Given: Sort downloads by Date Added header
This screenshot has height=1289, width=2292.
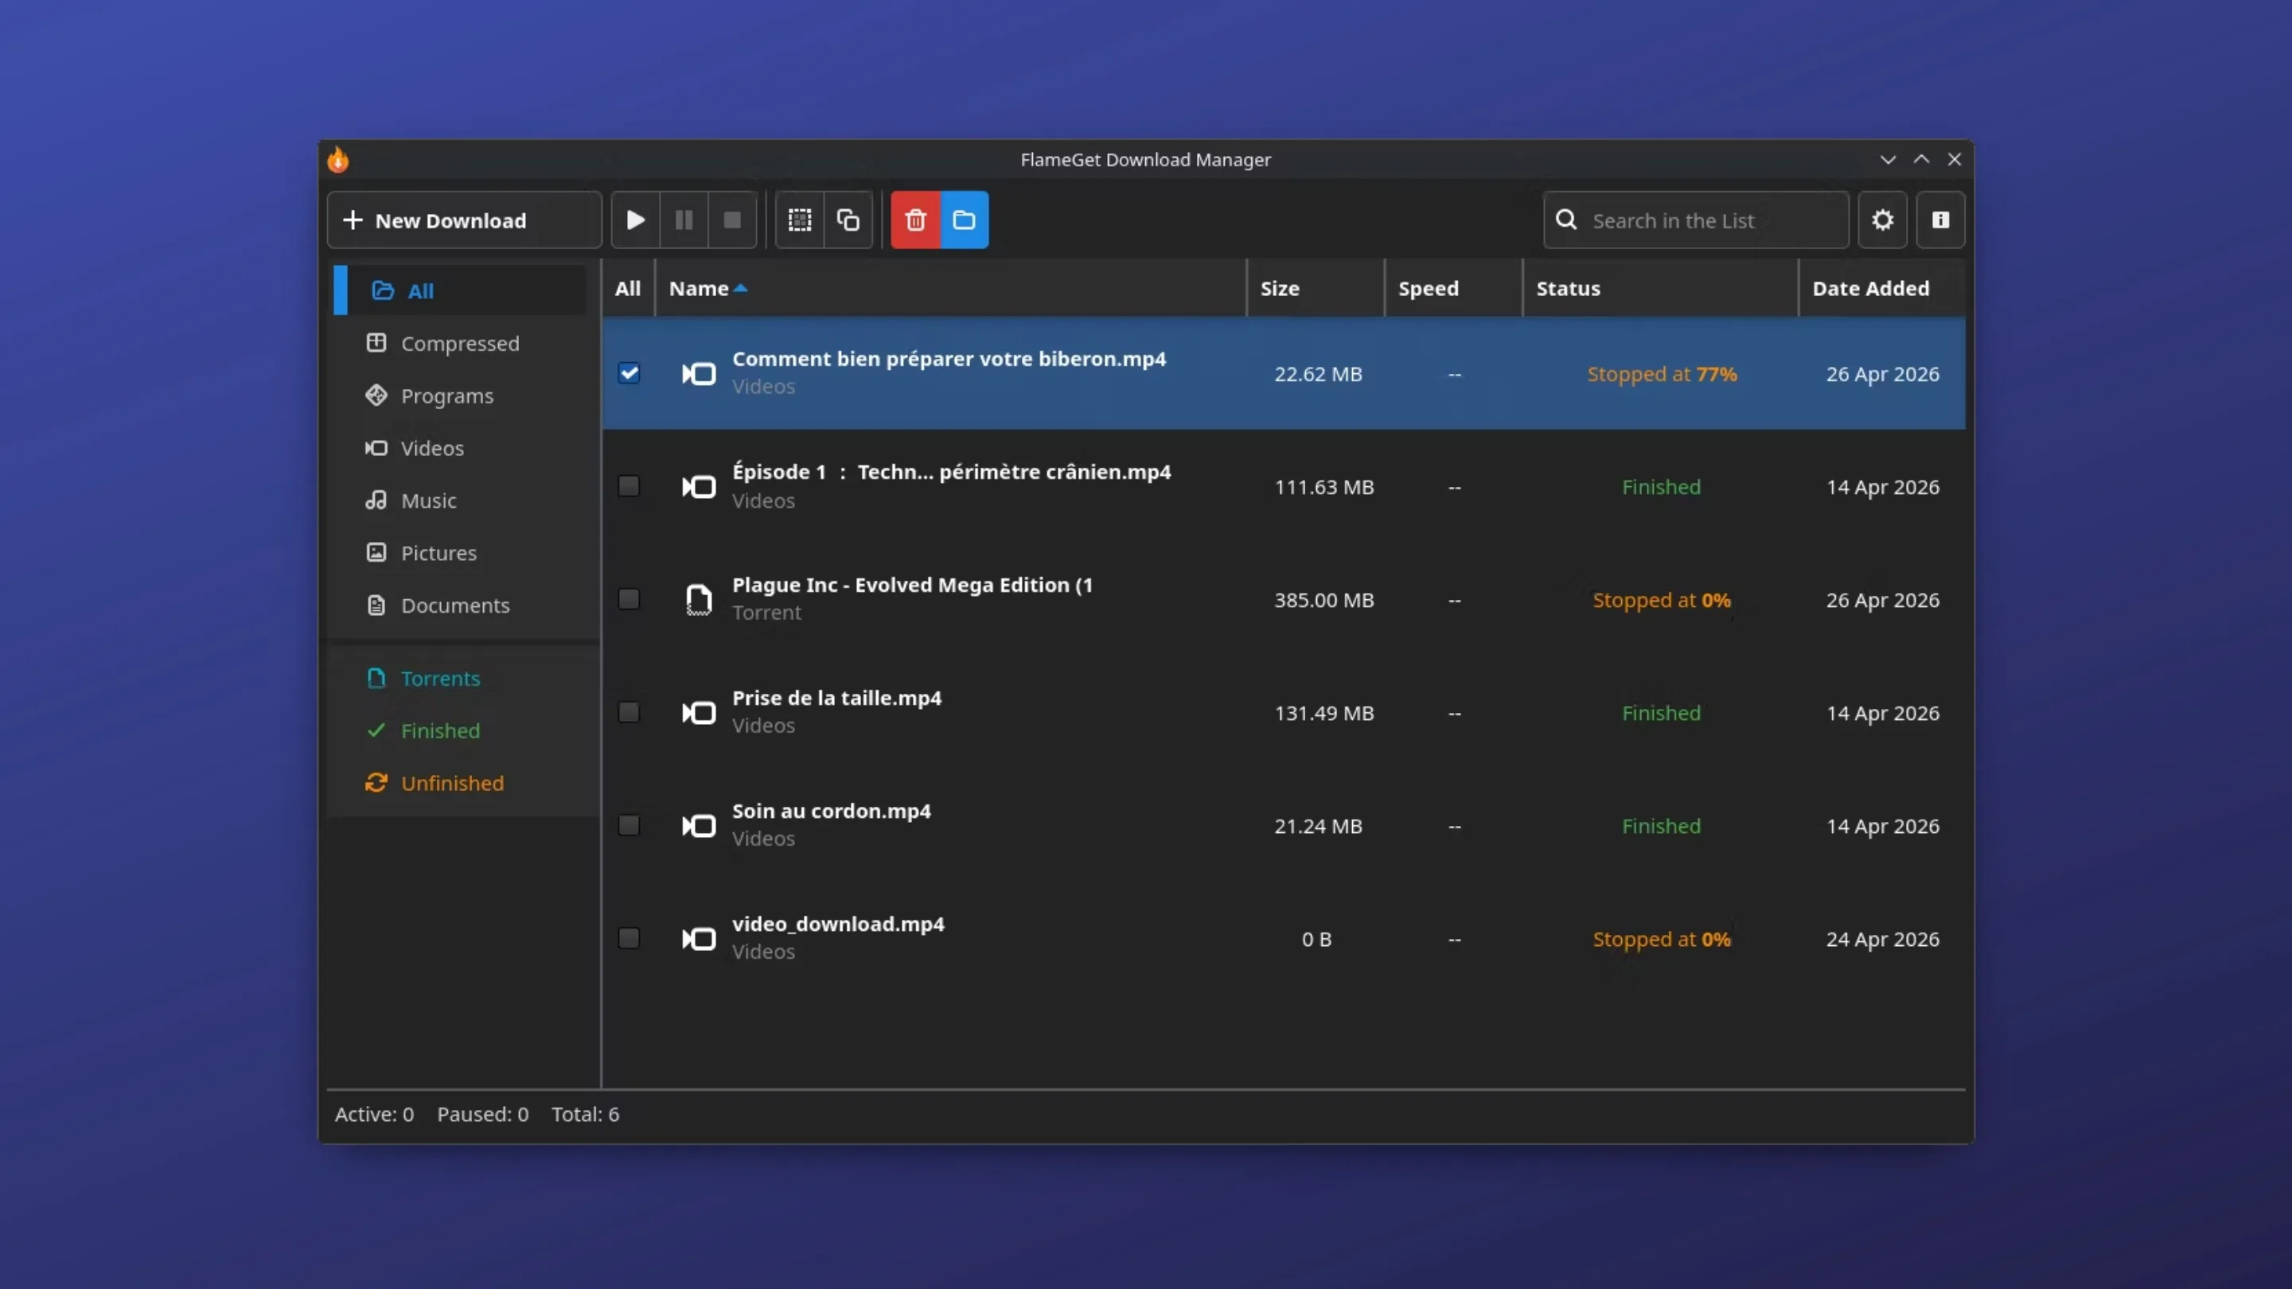Looking at the screenshot, I should click(1870, 288).
